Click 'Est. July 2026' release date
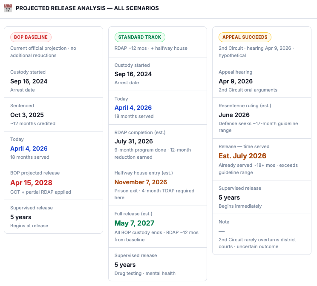 click(x=242, y=156)
